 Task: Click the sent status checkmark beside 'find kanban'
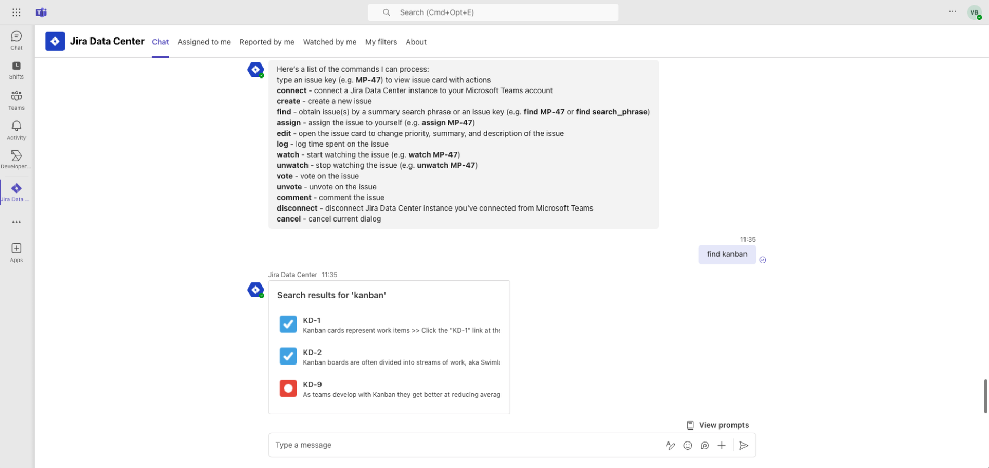point(763,260)
